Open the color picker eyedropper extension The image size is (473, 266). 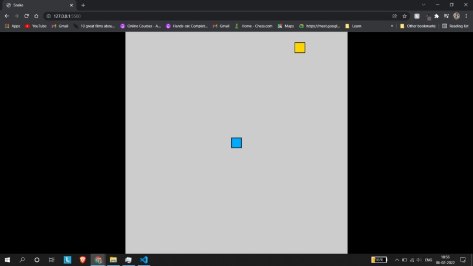tap(428, 16)
